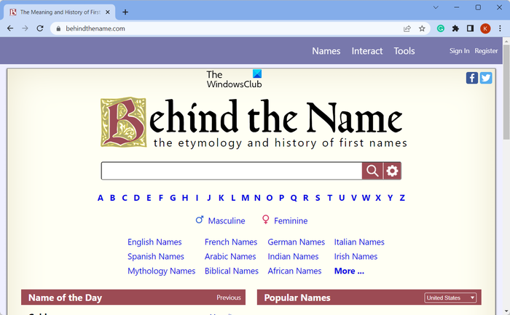
Task: Click the Register link
Action: pos(486,51)
